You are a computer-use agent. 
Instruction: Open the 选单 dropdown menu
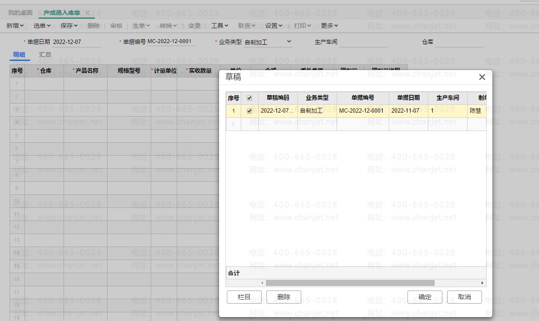tap(42, 26)
